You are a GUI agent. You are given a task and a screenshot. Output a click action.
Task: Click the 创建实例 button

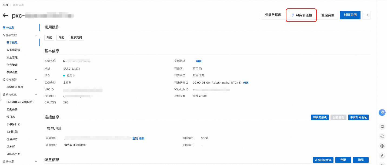click(x=350, y=15)
